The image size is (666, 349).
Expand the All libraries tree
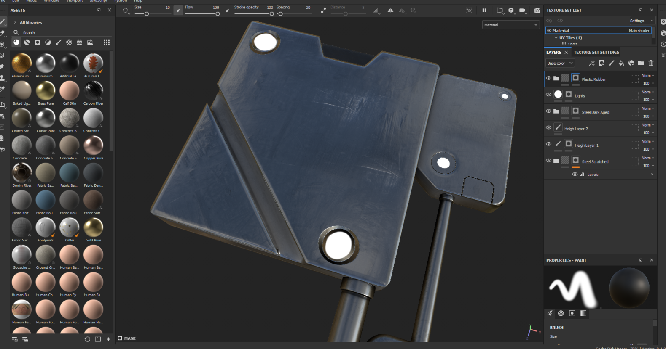pyautogui.click(x=15, y=22)
